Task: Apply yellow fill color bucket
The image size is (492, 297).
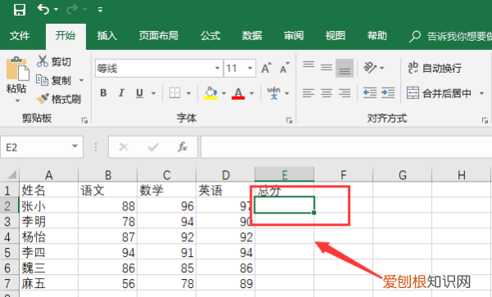Action: 210,93
